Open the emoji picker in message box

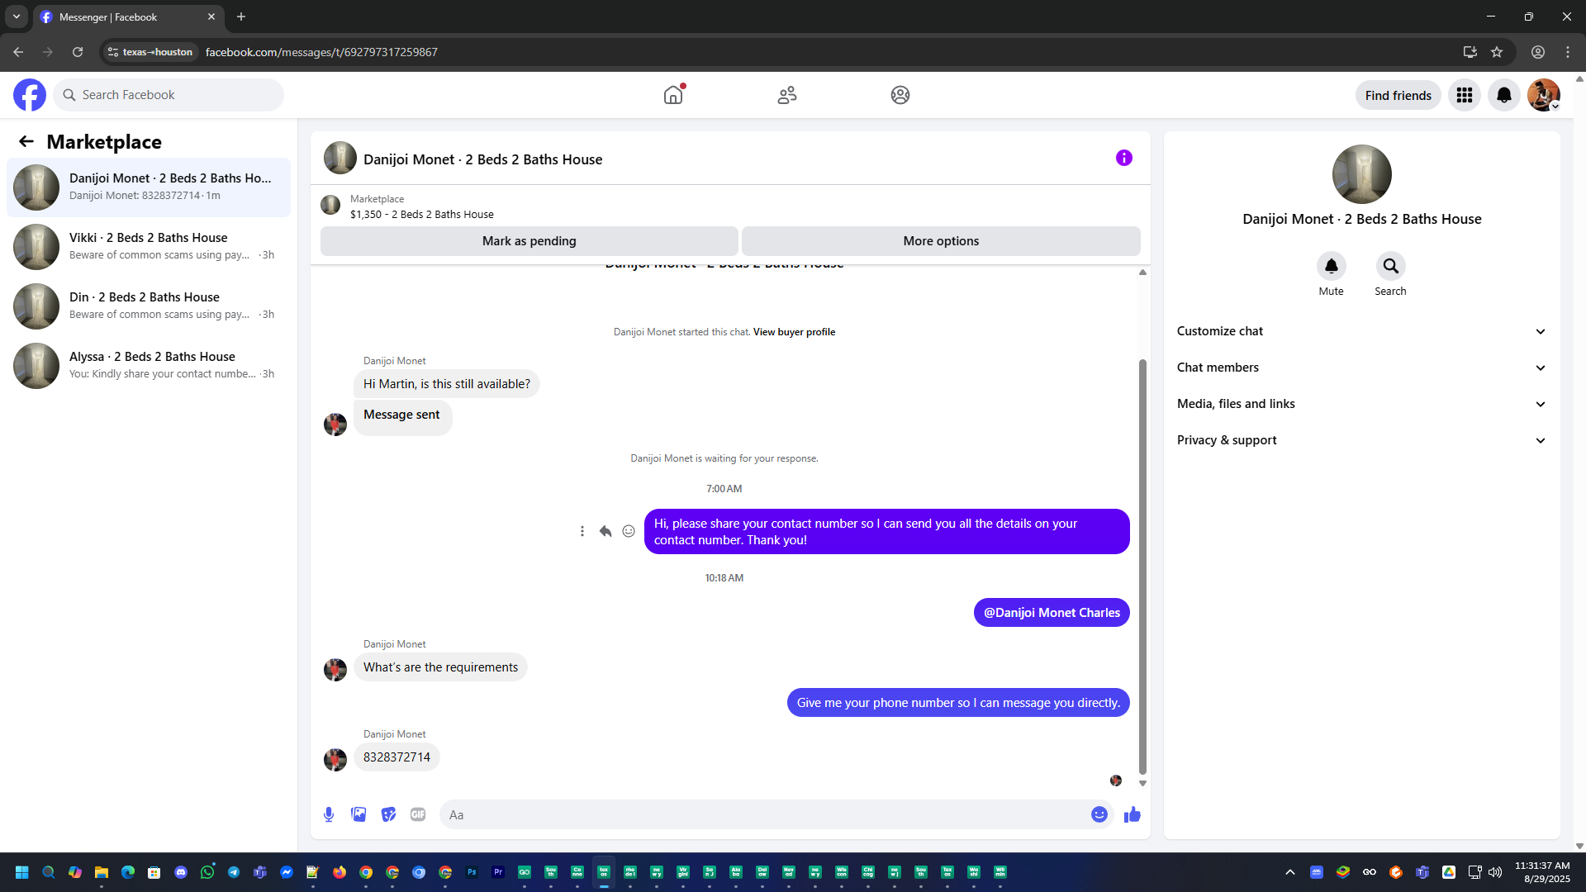1099,814
